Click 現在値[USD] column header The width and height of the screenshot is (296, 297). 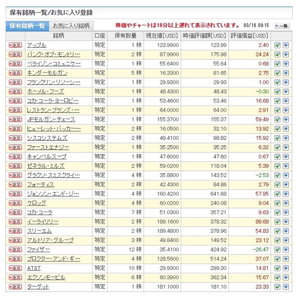[162, 36]
